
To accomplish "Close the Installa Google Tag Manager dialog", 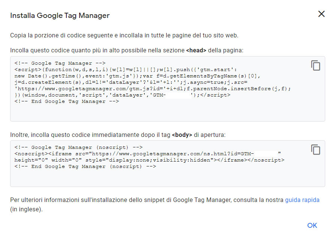I will point(321,14).
